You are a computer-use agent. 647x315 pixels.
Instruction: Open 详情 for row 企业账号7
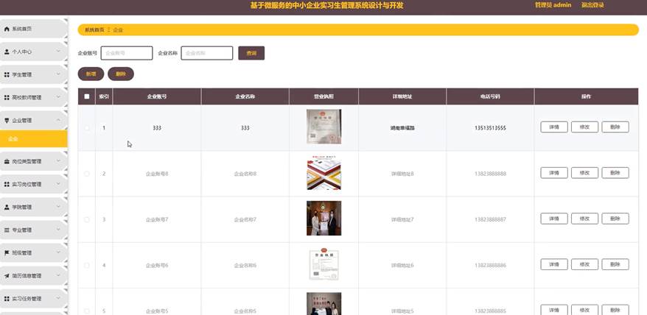[554, 219]
